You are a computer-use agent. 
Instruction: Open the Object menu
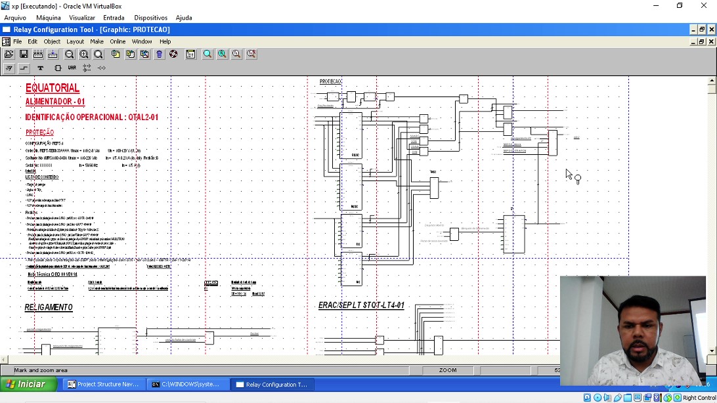point(52,41)
